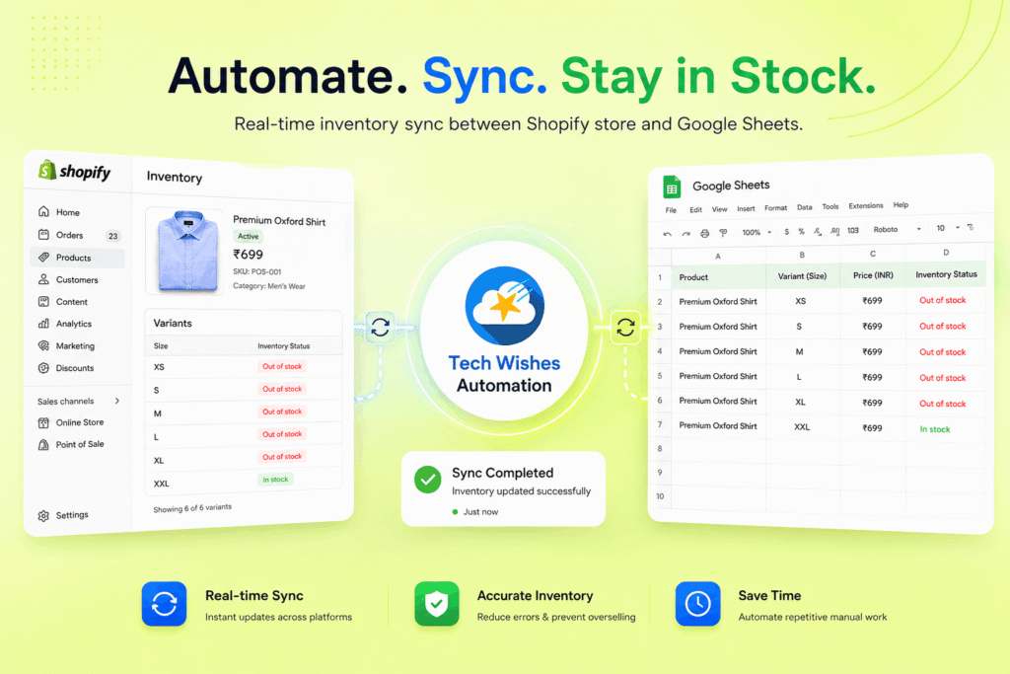1010x674 pixels.
Task: Click the increase decimal places icon
Action: point(834,231)
